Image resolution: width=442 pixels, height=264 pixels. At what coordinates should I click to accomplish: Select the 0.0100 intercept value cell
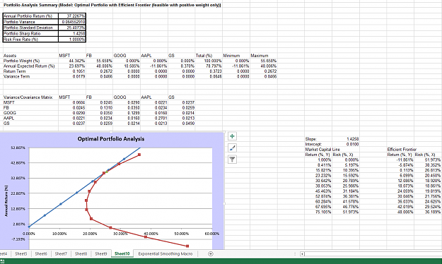[346, 144]
